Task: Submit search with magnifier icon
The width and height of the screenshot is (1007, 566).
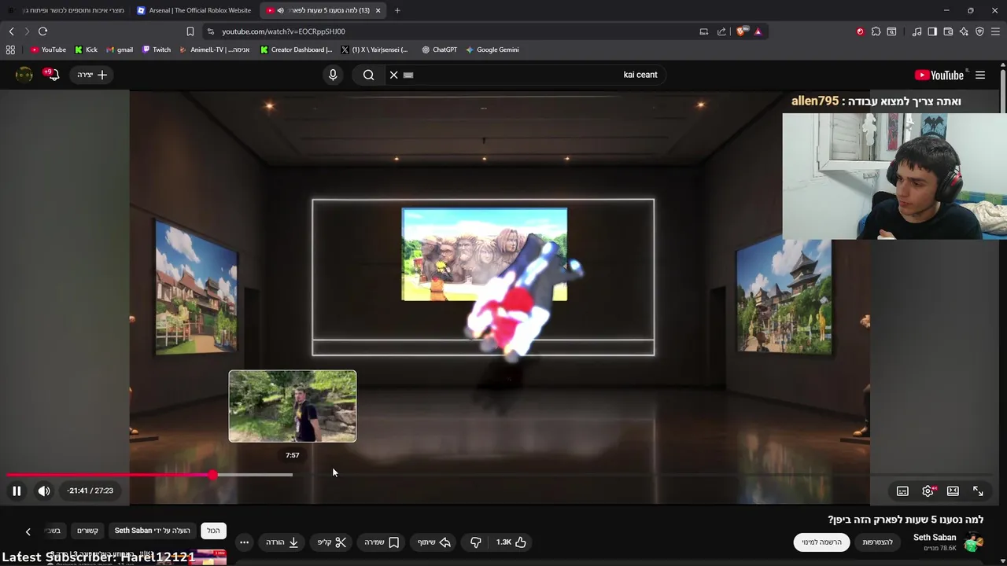Action: coord(368,75)
